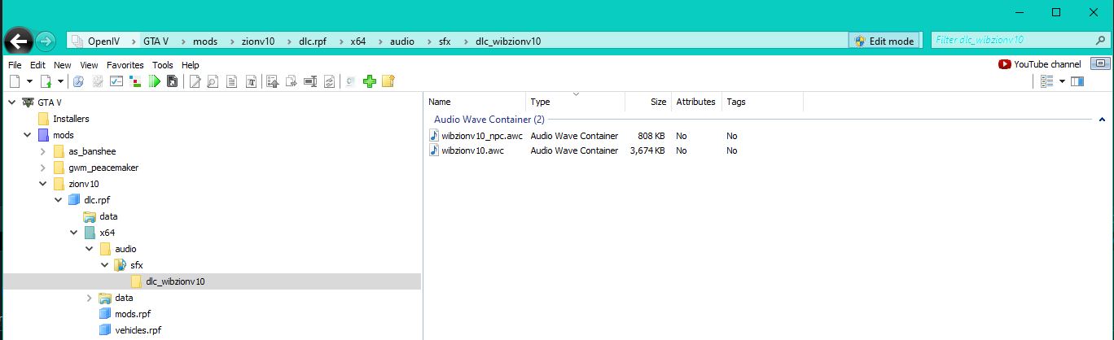Select dlc_wibzionv10 folder in the tree
Image resolution: width=1114 pixels, height=340 pixels.
175,281
